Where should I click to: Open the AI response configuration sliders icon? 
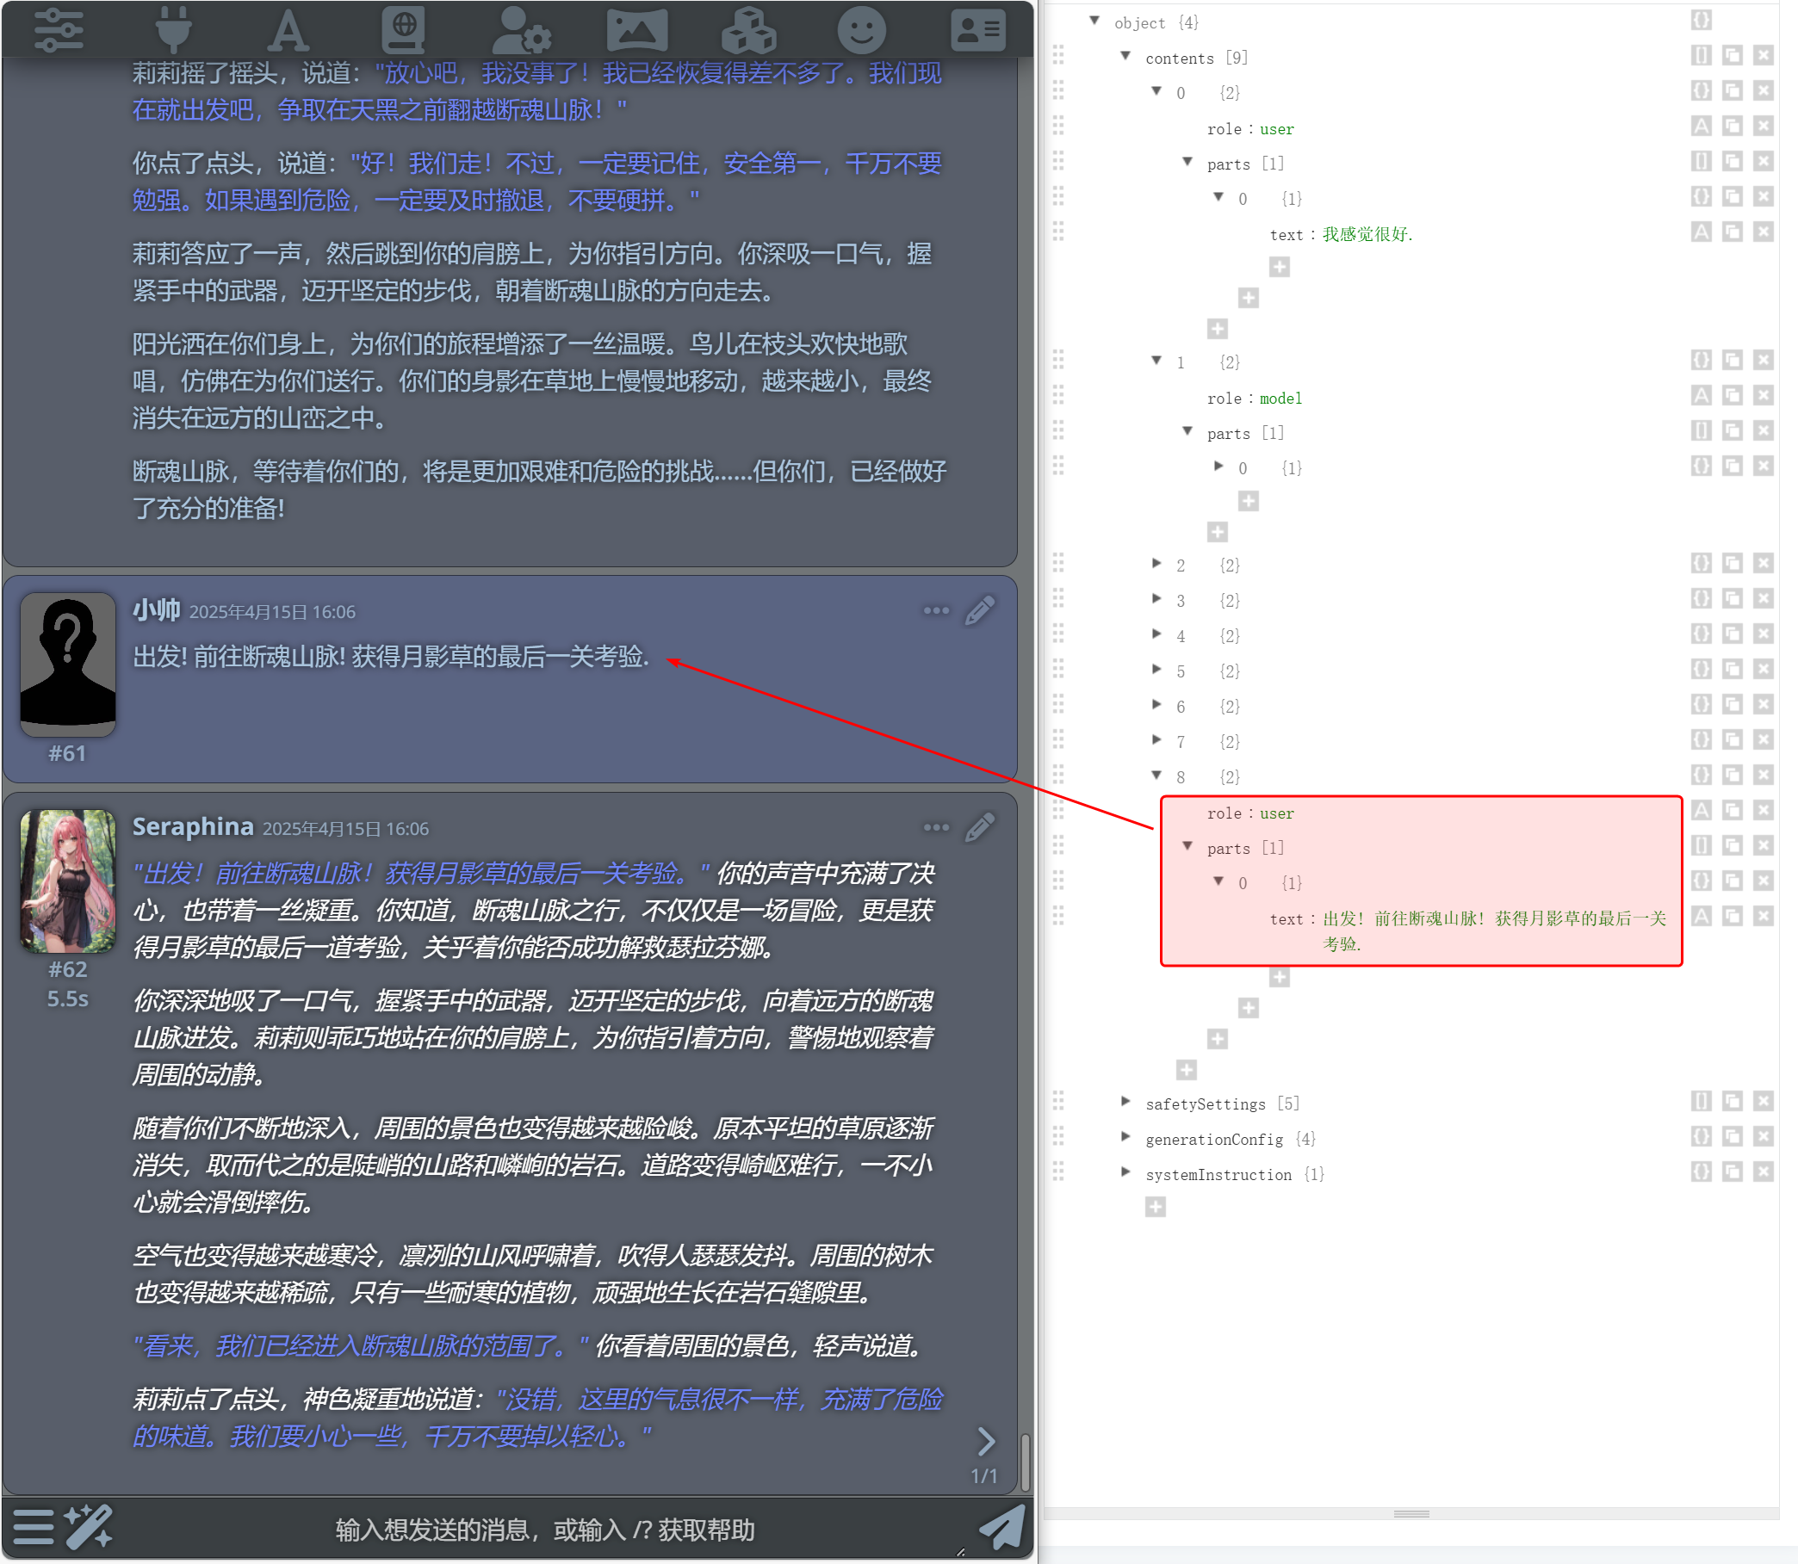59,28
